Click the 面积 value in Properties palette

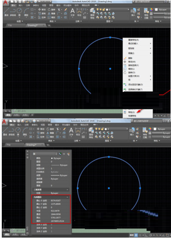57,221
